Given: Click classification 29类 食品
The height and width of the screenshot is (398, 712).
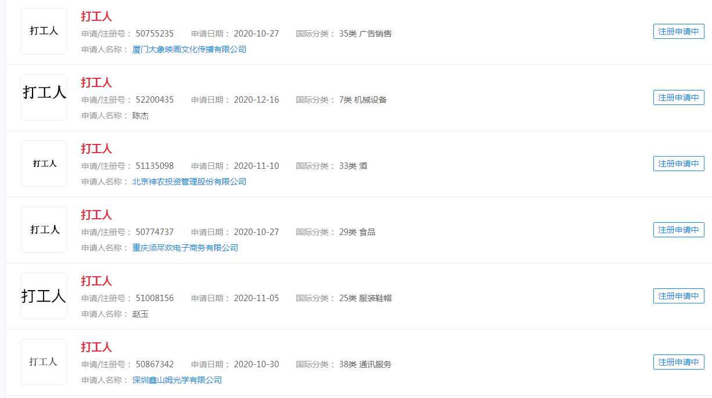Looking at the screenshot, I should (357, 232).
